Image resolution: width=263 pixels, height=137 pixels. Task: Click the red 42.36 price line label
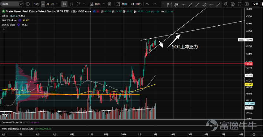tap(249, 64)
